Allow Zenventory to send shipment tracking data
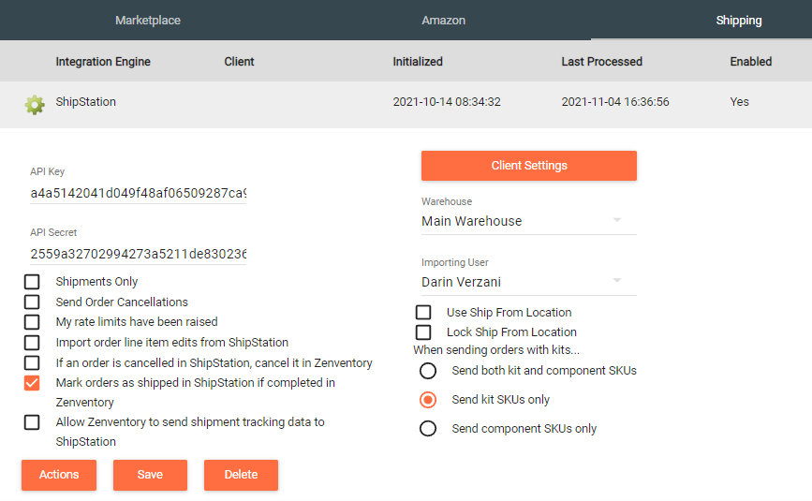The image size is (812, 501). click(x=32, y=422)
